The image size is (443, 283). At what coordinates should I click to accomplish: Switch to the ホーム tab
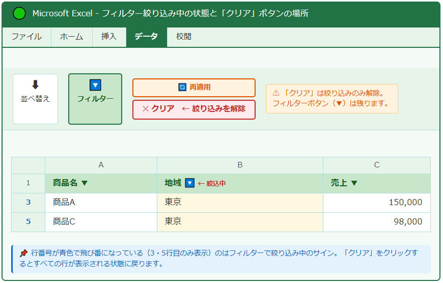[x=71, y=37]
